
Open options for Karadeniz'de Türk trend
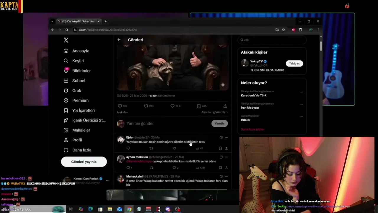[301, 92]
